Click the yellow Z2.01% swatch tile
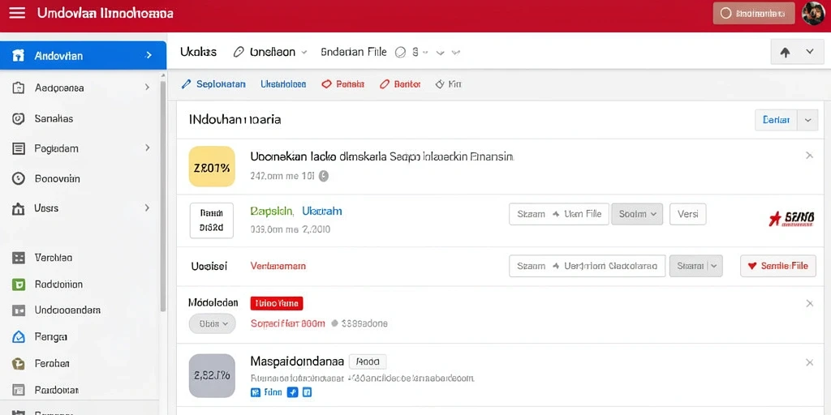 pyautogui.click(x=212, y=167)
